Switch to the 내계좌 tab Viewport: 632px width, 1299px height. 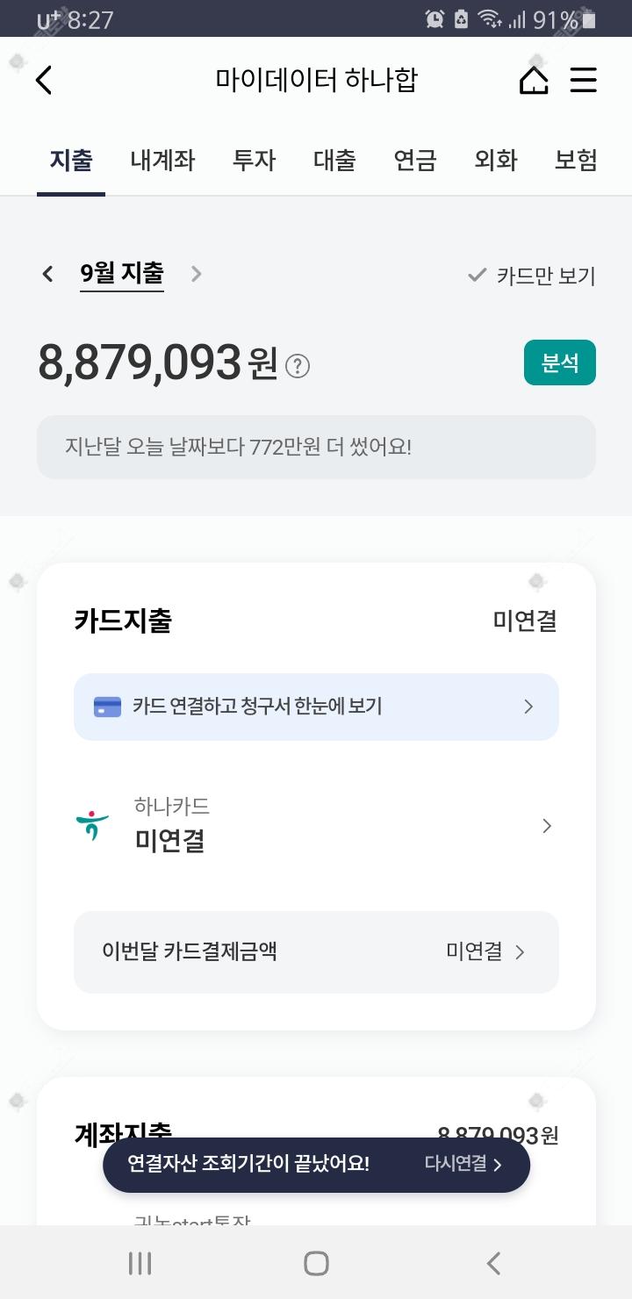(162, 161)
